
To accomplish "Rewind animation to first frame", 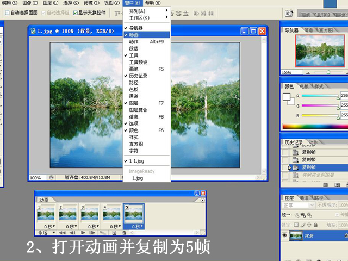I will tap(62, 233).
